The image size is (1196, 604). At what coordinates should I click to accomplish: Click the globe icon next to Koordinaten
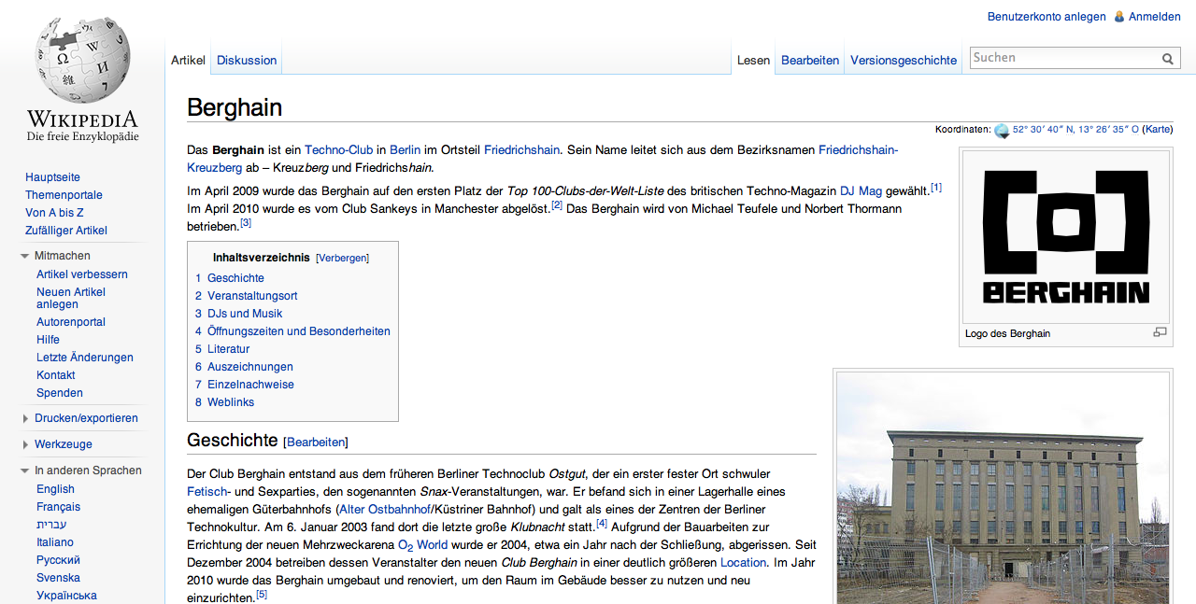click(x=1002, y=131)
